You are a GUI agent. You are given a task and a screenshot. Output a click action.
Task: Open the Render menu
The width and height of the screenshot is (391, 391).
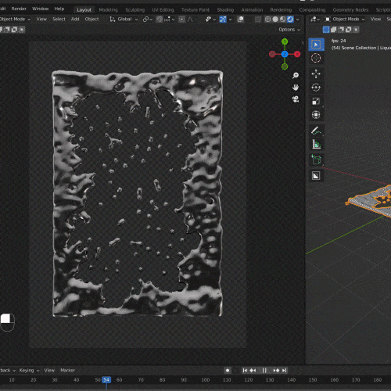(19, 9)
